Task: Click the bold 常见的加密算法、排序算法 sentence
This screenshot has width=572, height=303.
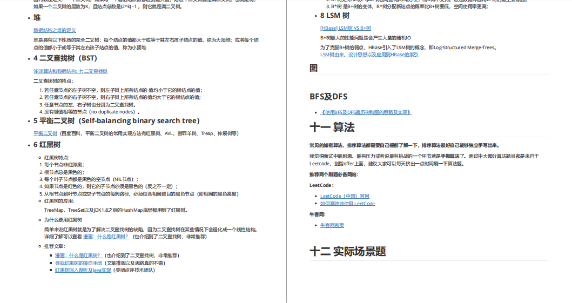Action: tap(404, 145)
